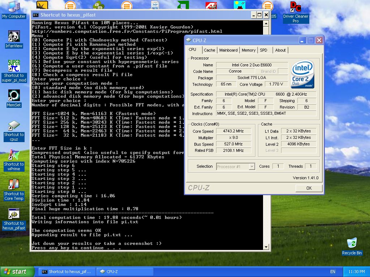Select the yellow and black desktop icon
This screenshot has height=277, width=370.
pyautogui.click(x=42, y=5)
